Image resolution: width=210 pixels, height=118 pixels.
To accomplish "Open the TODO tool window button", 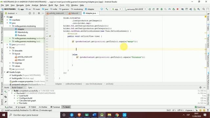I will pyautogui.click(x=32, y=107).
